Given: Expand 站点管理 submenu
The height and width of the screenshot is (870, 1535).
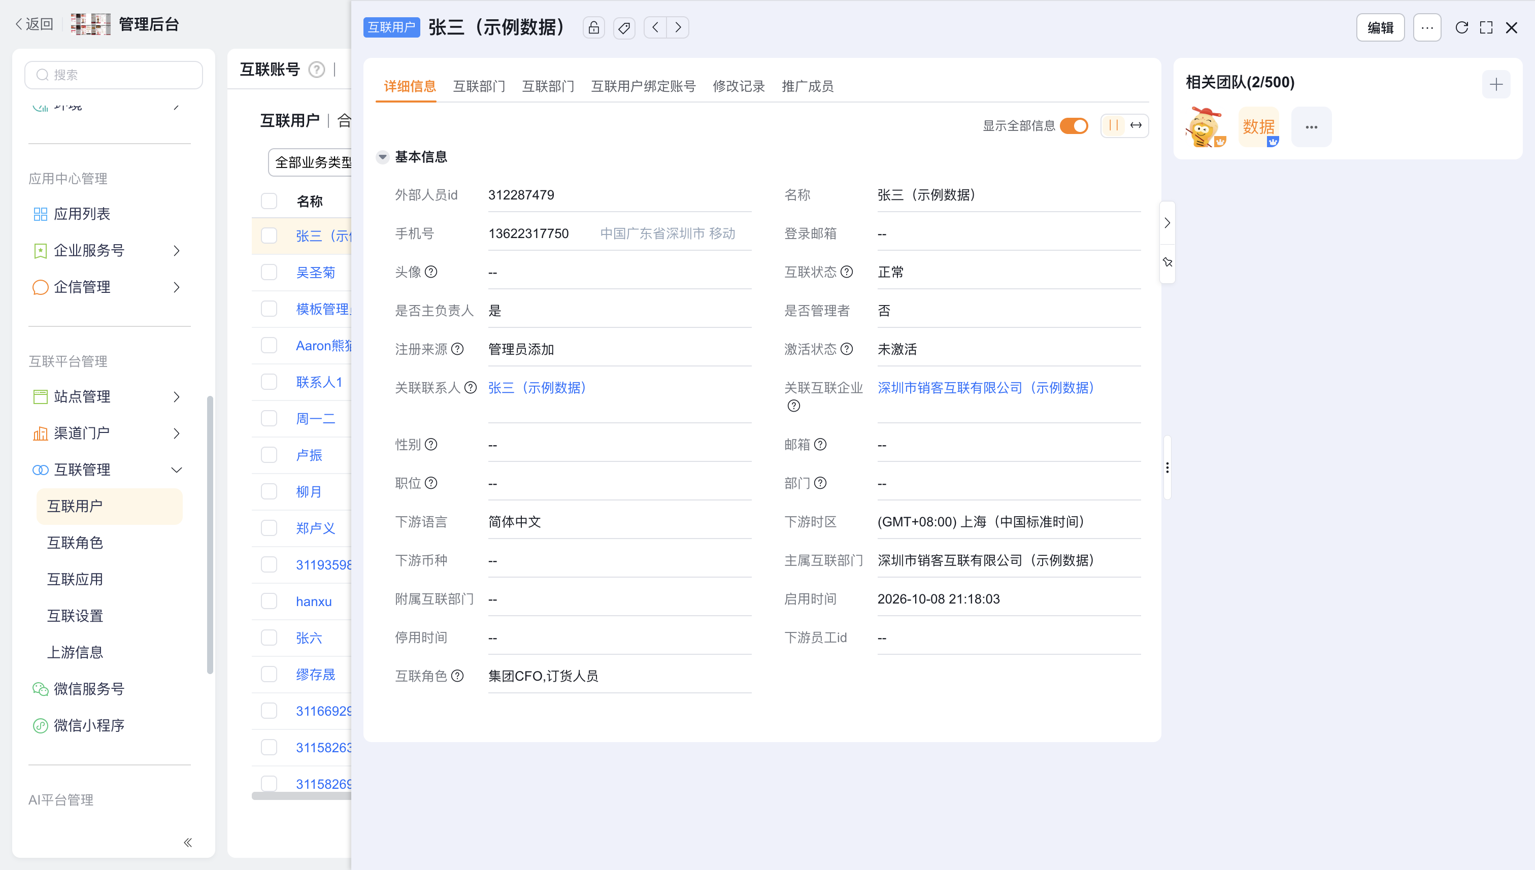Looking at the screenshot, I should coord(176,397).
